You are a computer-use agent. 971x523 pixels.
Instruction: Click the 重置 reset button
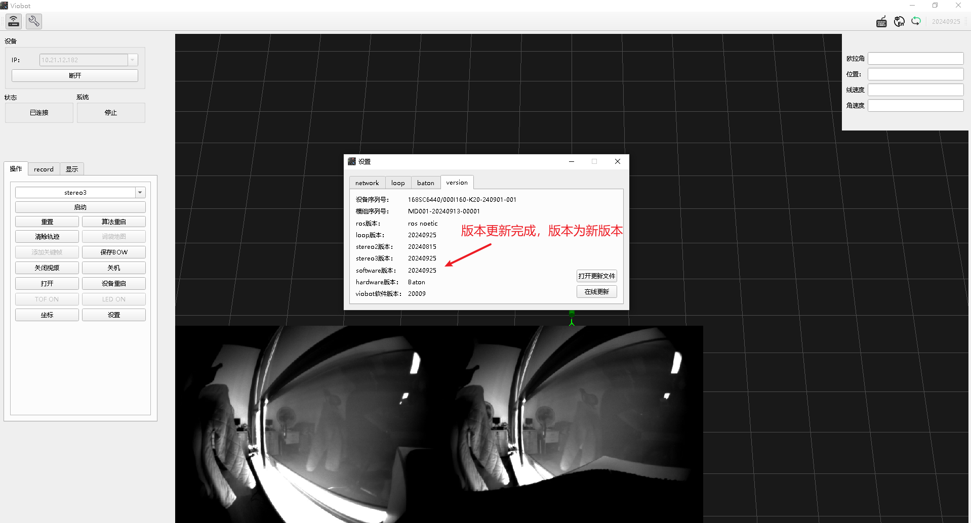47,222
